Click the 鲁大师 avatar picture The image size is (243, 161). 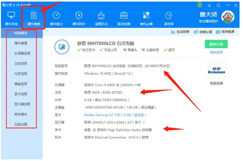tap(228, 17)
